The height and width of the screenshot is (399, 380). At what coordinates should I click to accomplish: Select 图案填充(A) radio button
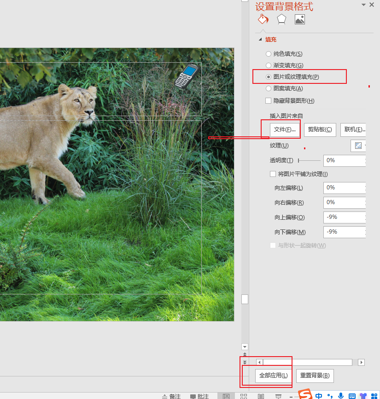269,88
